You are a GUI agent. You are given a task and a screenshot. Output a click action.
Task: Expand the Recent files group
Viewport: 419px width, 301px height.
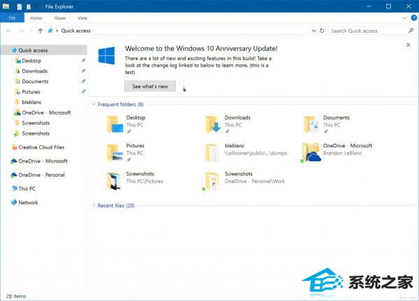tap(94, 205)
